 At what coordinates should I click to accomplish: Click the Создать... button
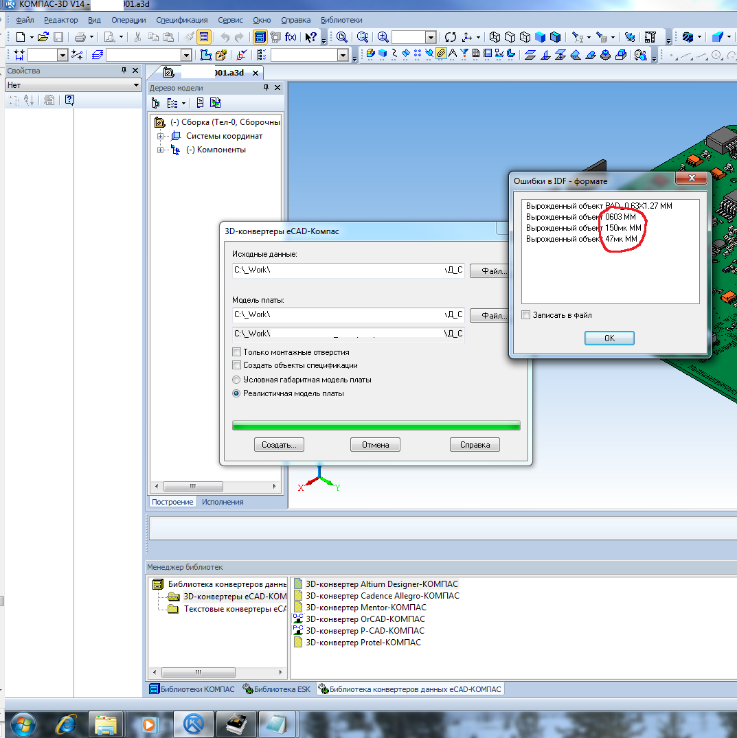[280, 445]
